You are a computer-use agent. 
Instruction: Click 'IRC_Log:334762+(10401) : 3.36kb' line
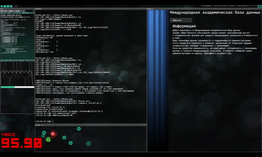tap(54, 74)
